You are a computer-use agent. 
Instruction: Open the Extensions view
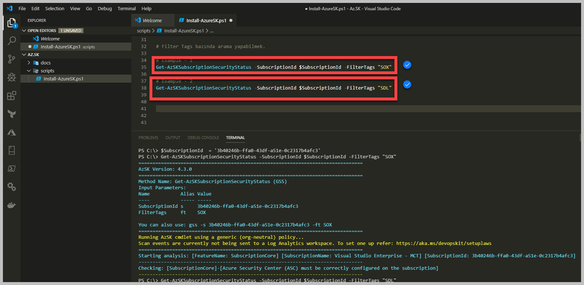[x=12, y=96]
